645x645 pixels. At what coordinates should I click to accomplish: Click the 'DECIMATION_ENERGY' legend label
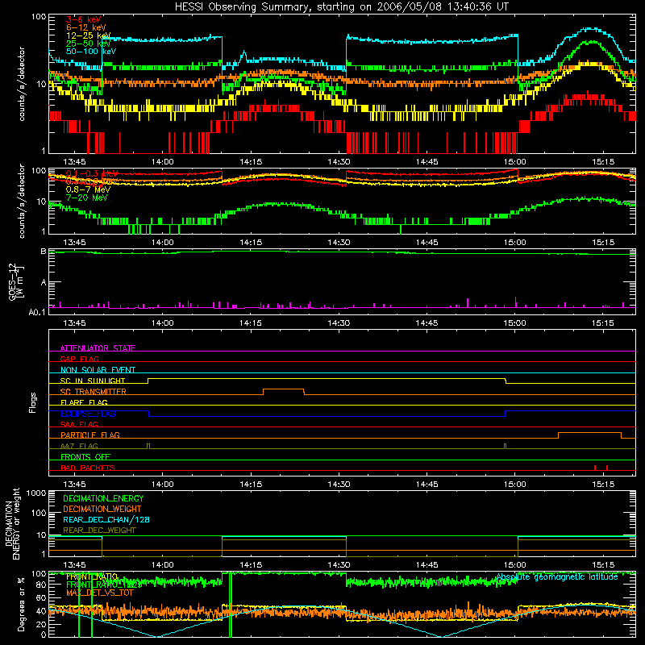[x=103, y=498]
